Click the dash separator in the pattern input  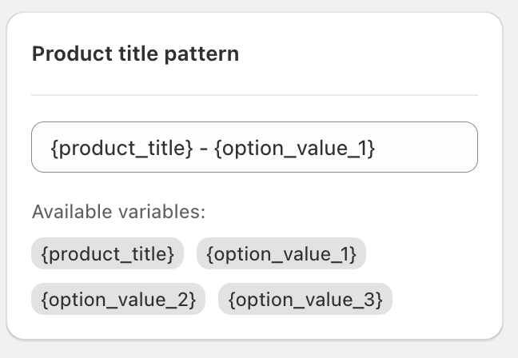tap(205, 148)
